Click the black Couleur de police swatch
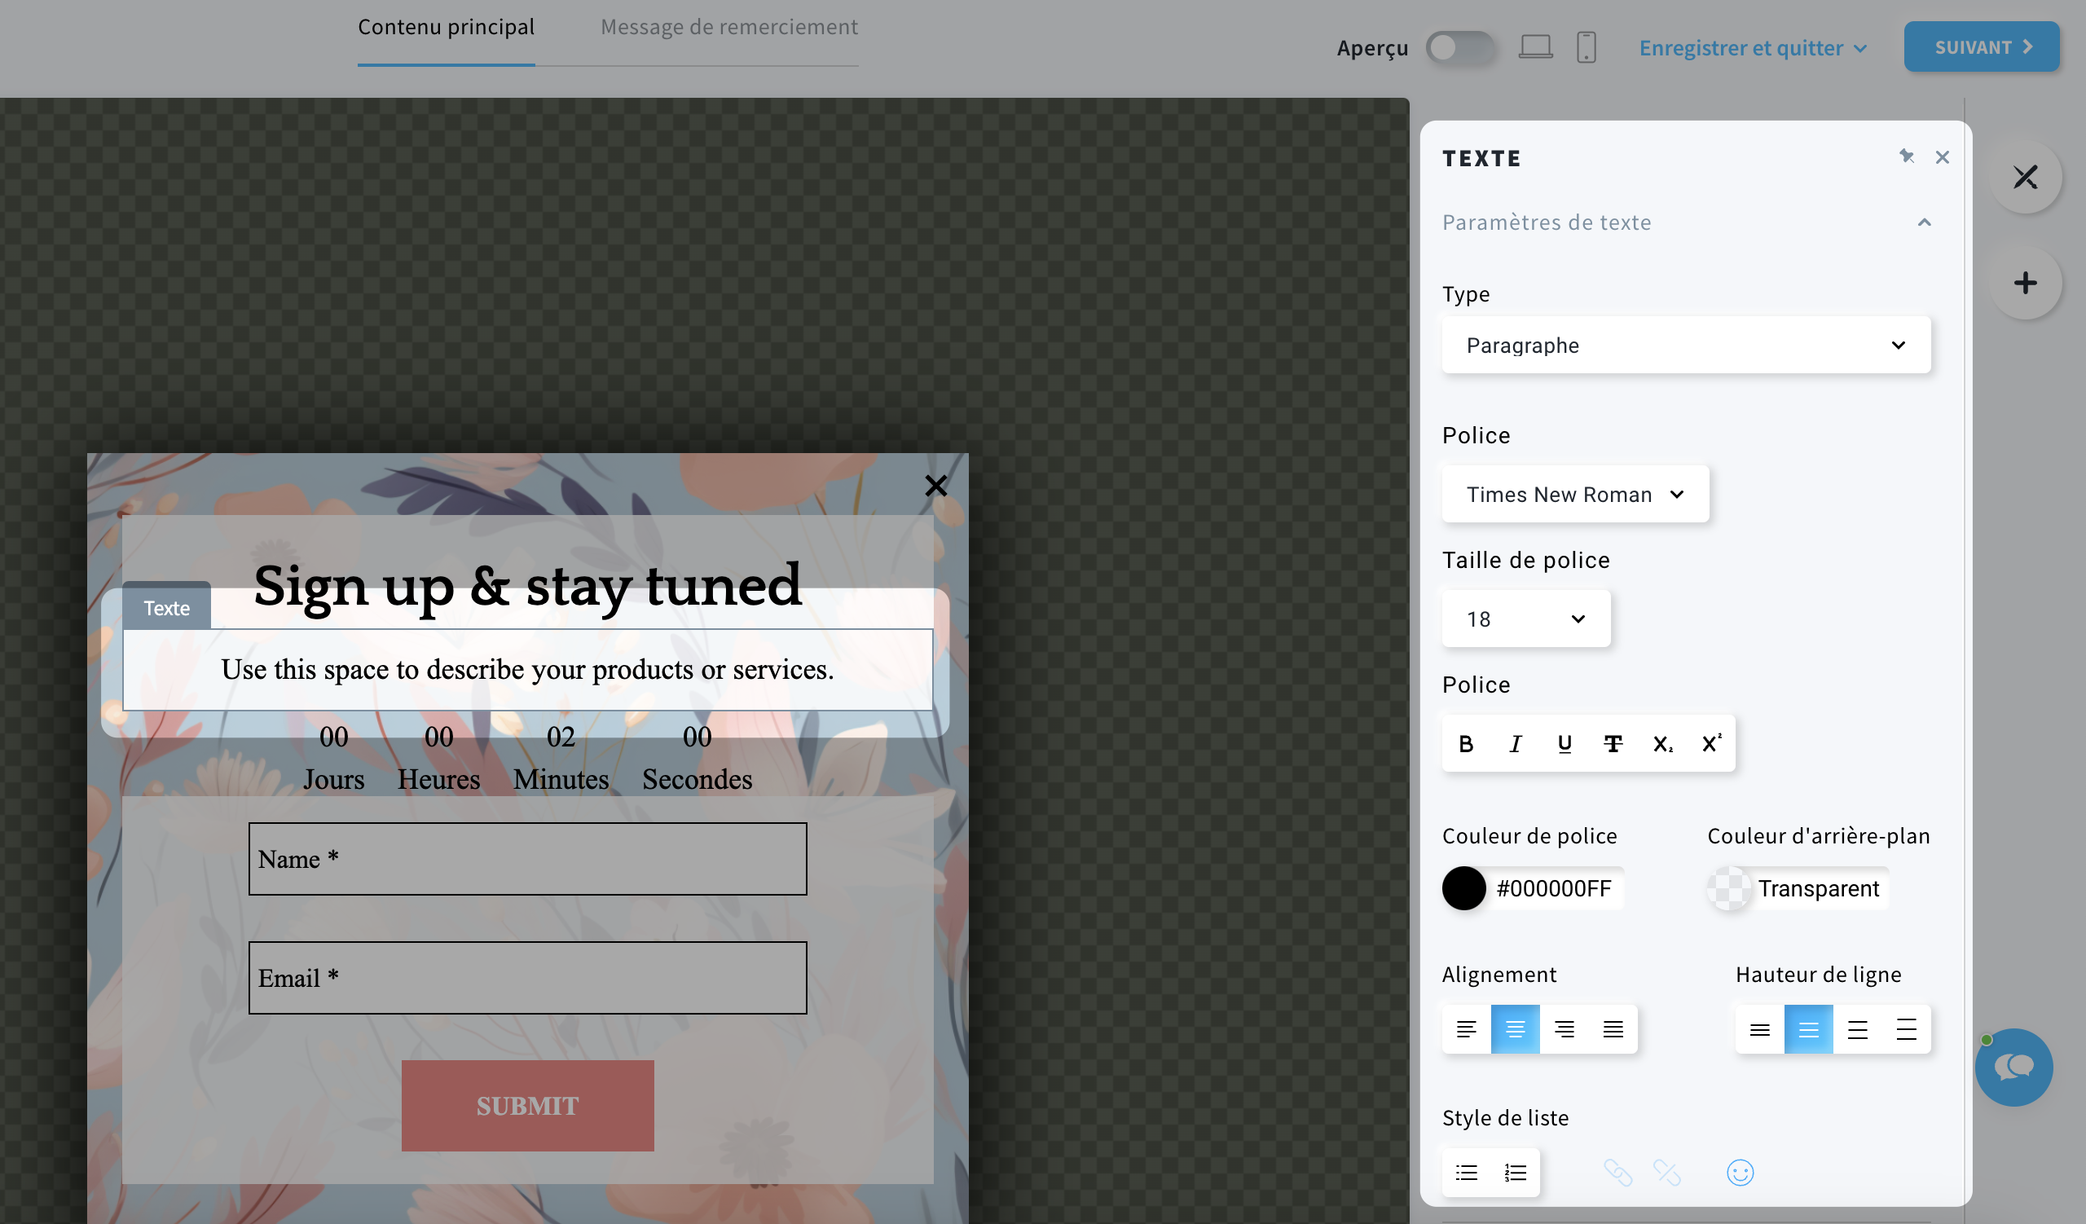The image size is (2086, 1224). [x=1463, y=889]
